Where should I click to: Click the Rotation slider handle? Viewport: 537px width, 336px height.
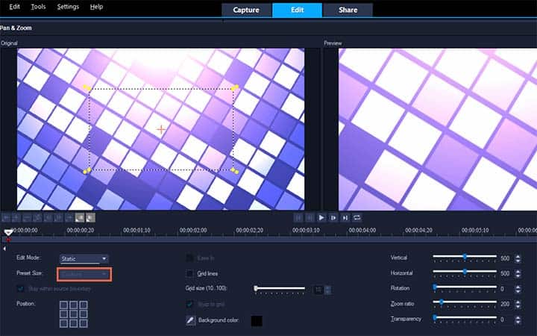435,287
